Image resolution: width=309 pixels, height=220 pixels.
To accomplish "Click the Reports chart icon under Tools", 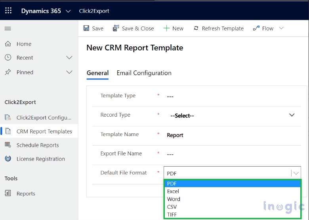I will 8,193.
